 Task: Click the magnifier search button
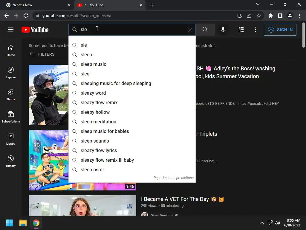pos(205,30)
